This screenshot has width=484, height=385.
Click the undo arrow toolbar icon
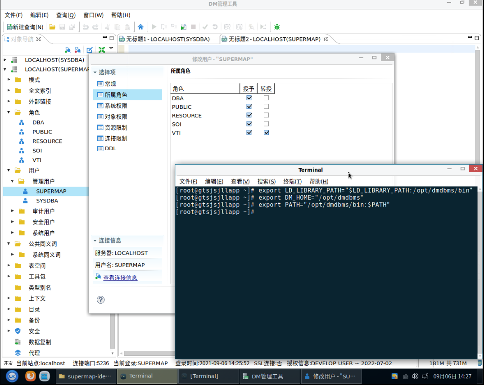pyautogui.click(x=86, y=27)
